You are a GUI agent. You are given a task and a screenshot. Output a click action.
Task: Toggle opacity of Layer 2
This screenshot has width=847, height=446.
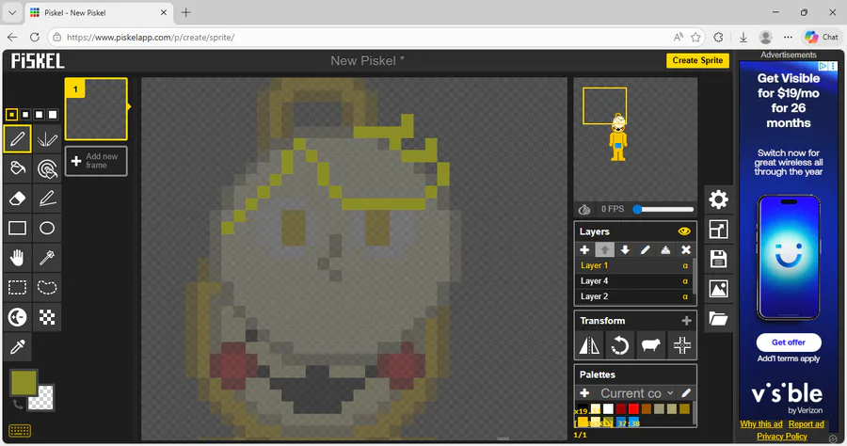click(685, 296)
